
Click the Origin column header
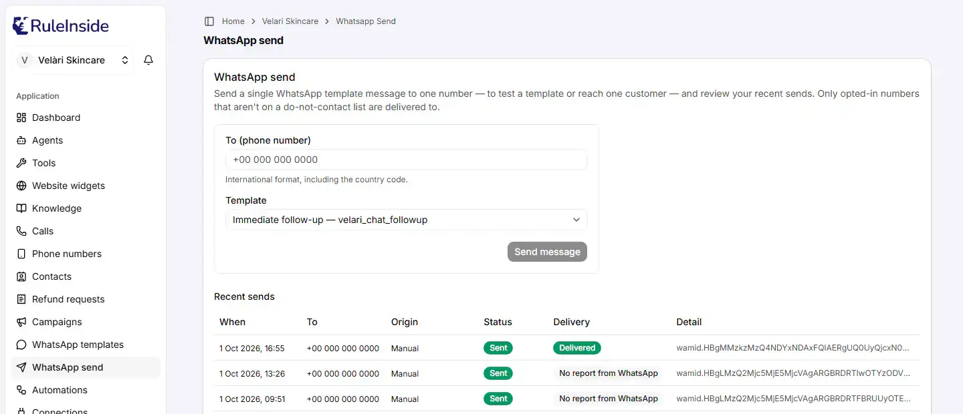coord(405,322)
